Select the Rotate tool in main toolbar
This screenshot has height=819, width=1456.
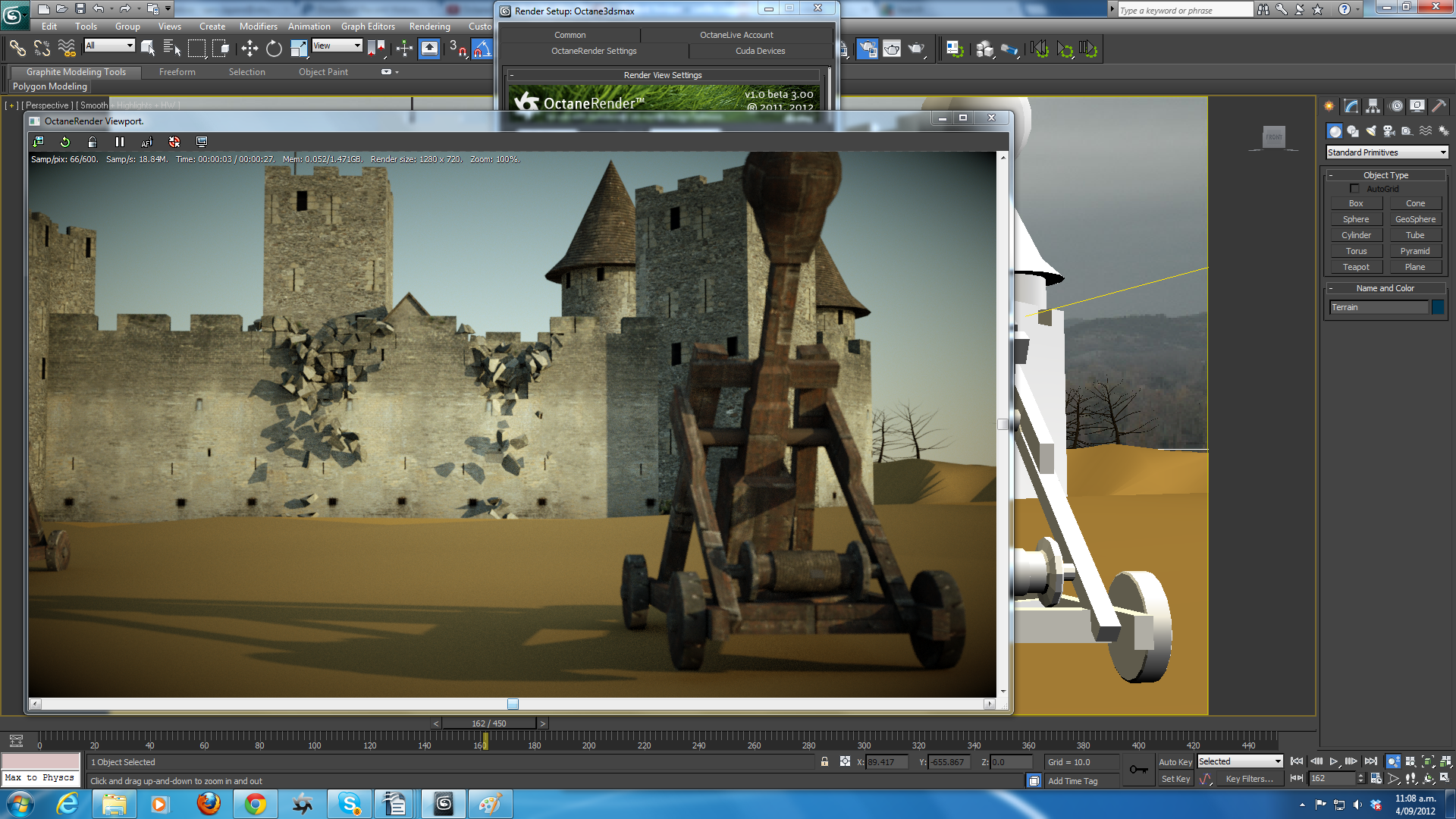click(x=274, y=49)
